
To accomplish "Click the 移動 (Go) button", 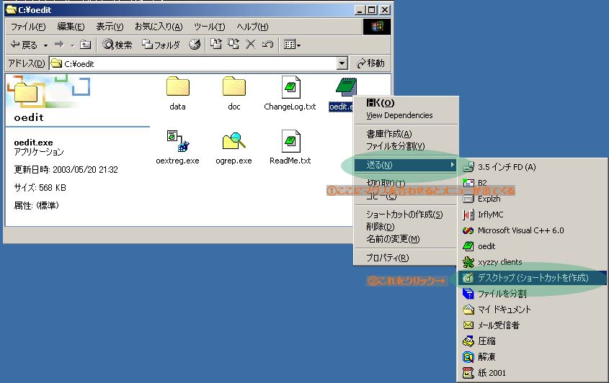I will click(370, 63).
